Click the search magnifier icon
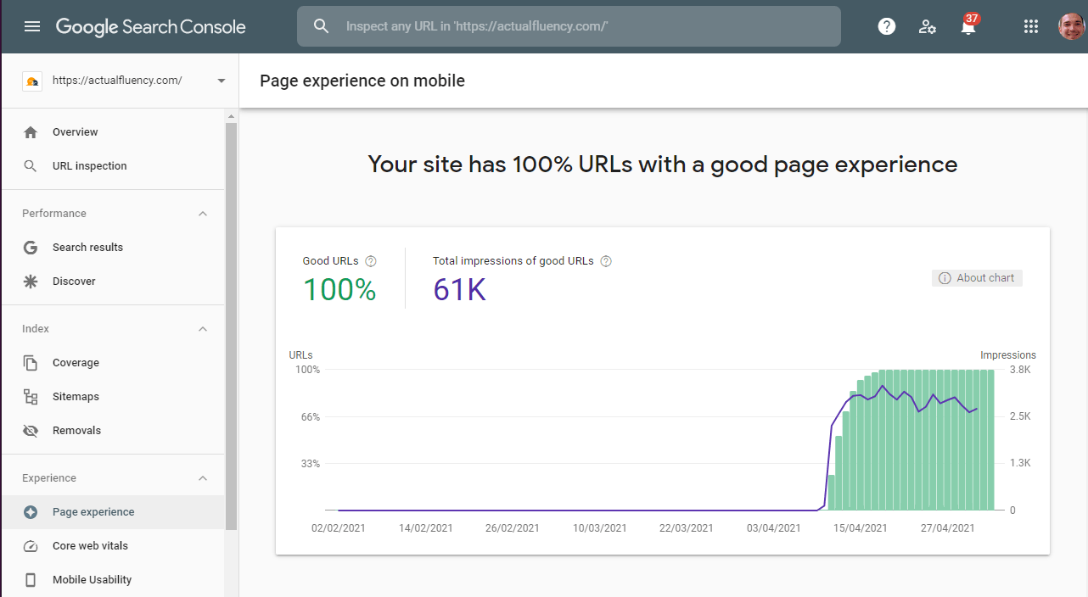 click(x=321, y=26)
